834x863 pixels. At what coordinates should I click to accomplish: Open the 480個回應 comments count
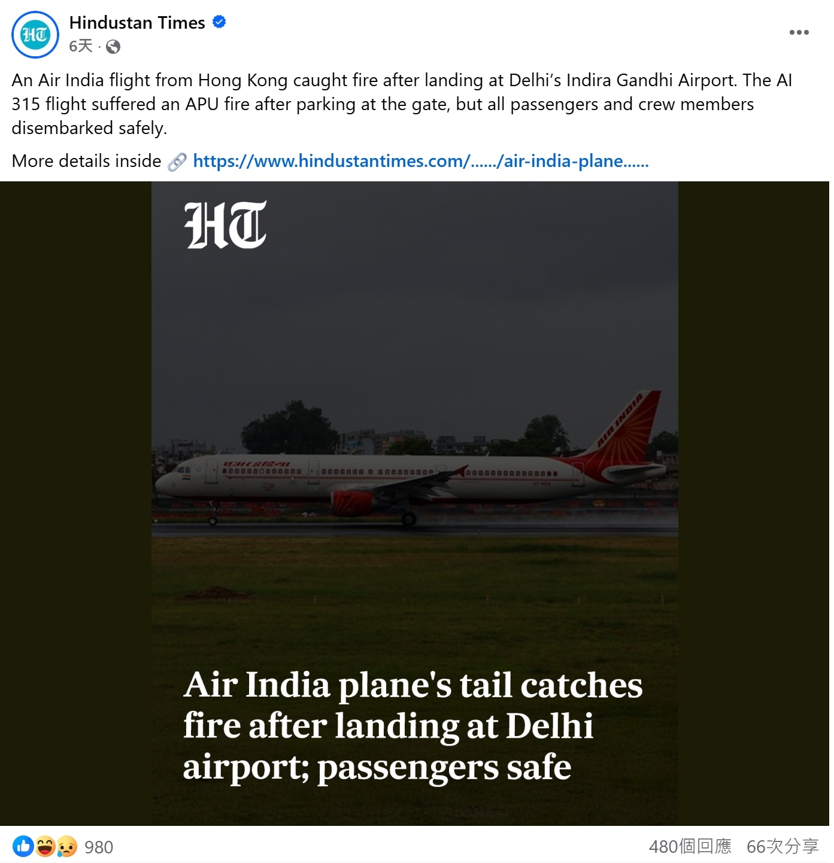[x=690, y=846]
